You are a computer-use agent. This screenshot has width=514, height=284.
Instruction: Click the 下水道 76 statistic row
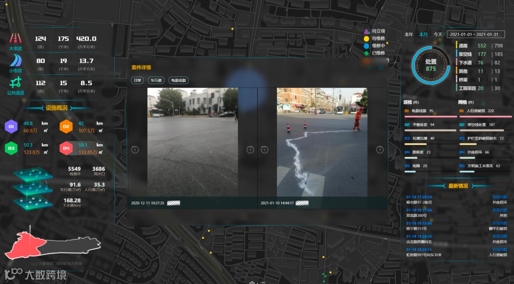478,63
